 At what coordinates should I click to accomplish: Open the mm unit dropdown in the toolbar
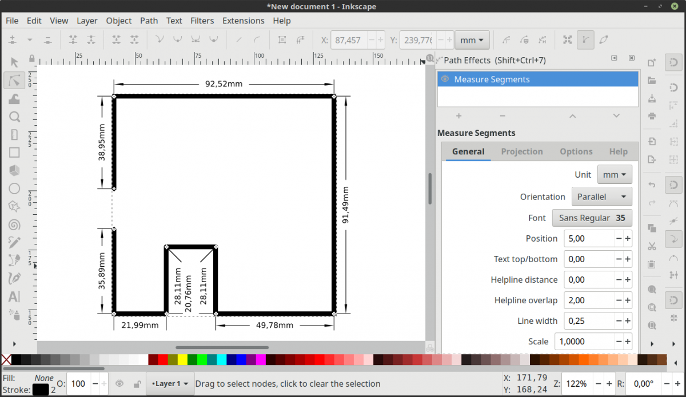472,39
